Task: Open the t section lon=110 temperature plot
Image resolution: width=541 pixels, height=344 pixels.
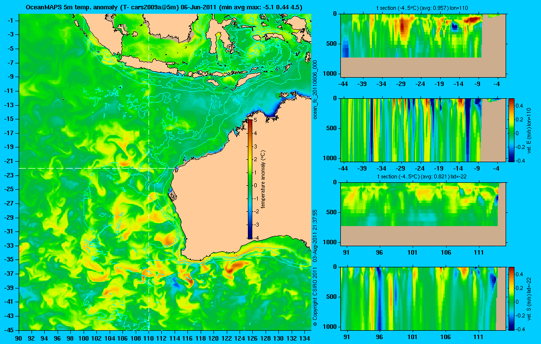Action: click(x=423, y=45)
